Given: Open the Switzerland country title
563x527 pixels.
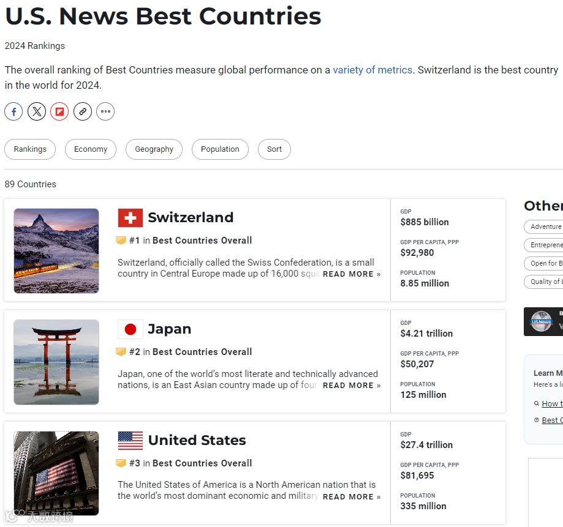Looking at the screenshot, I should 191,217.
